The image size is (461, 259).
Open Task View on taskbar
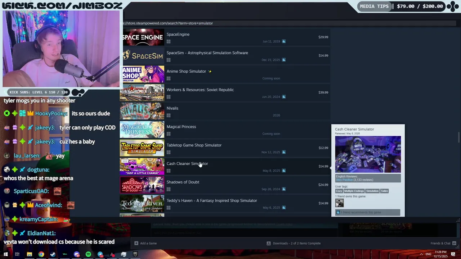17,254
